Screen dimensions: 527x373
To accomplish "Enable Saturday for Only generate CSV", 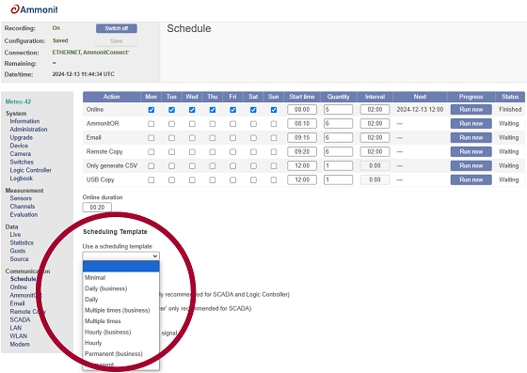I will [x=253, y=166].
